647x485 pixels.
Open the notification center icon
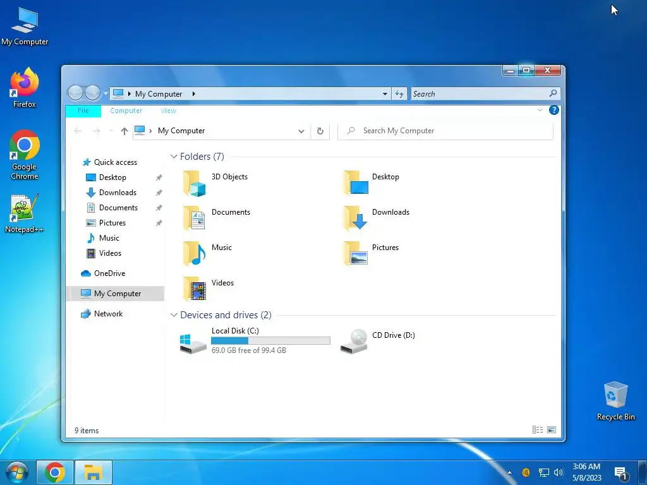[x=621, y=472]
